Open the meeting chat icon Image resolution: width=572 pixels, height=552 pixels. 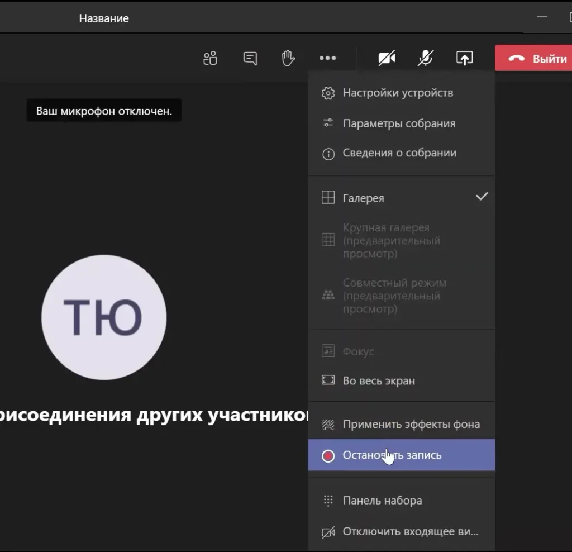pos(250,58)
